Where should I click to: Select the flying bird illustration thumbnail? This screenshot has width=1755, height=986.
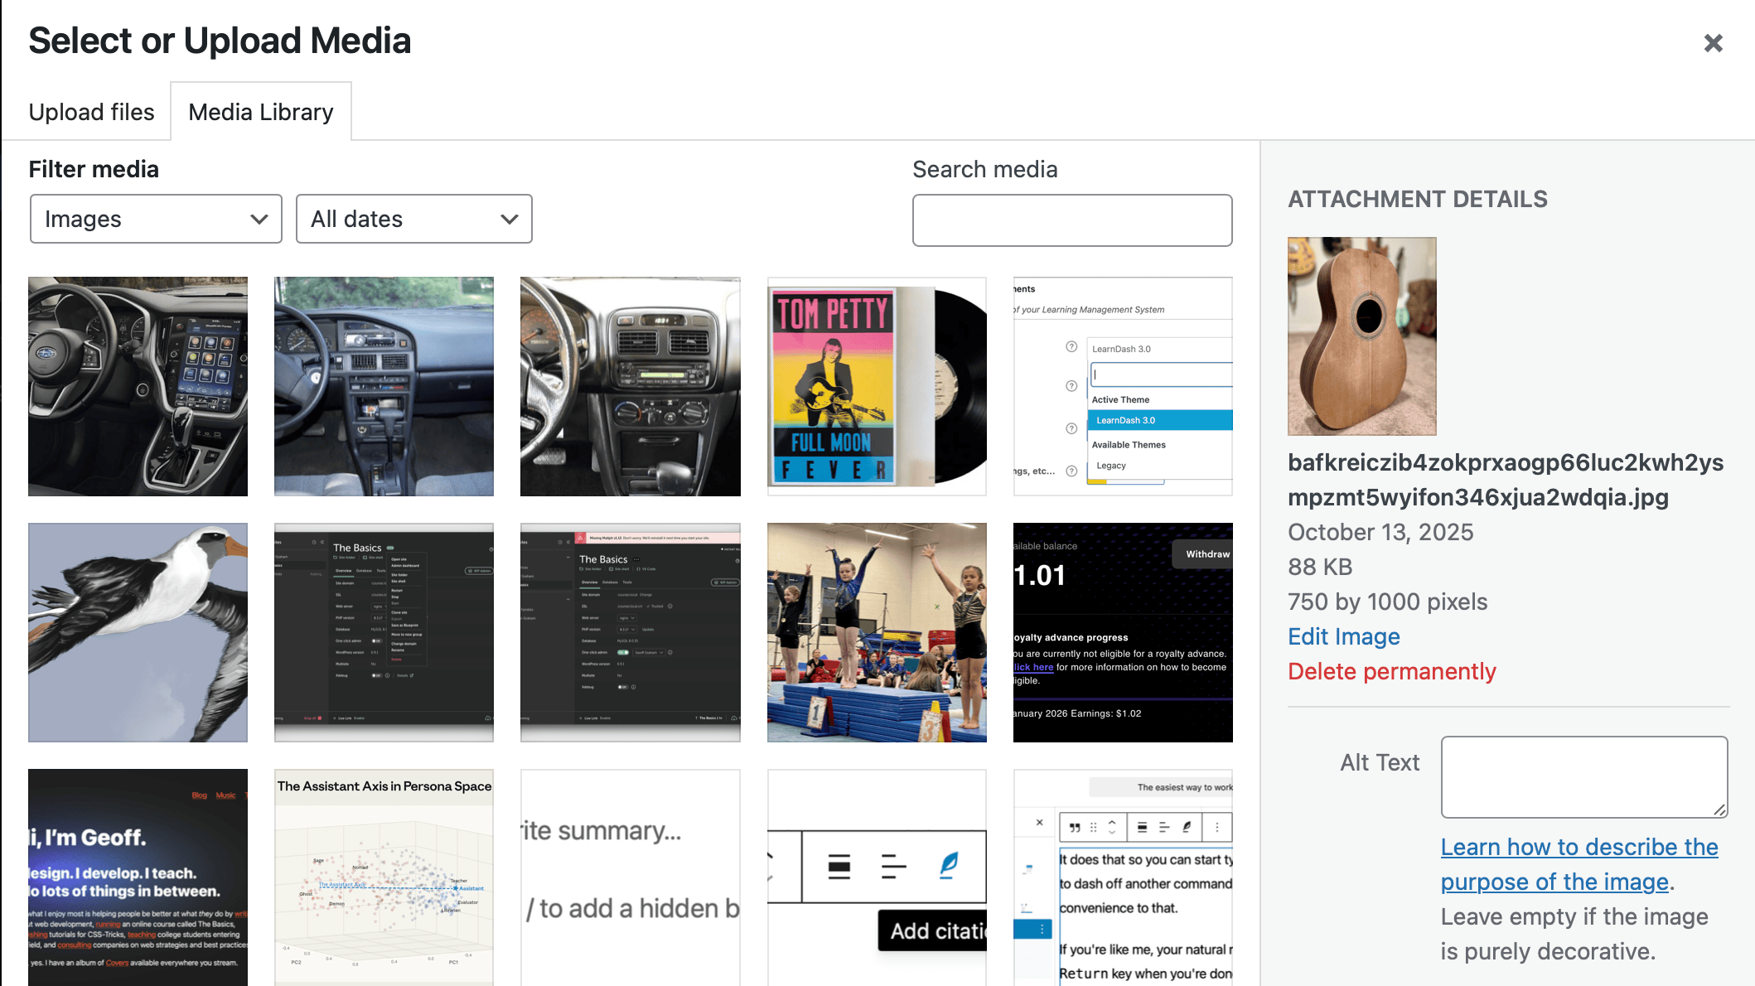(x=138, y=632)
